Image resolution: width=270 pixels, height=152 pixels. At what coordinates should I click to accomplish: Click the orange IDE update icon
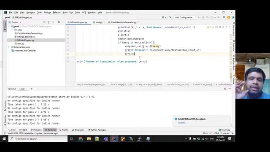click(229, 17)
